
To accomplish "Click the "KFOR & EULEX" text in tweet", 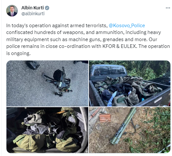I will point(120,46).
